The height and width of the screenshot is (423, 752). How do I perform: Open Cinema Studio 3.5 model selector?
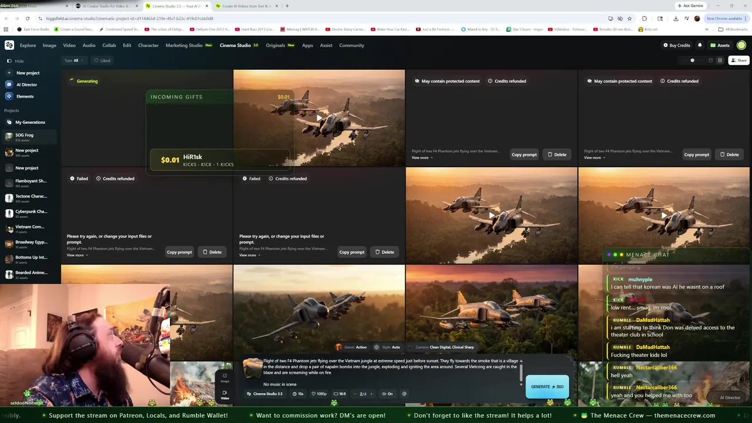click(265, 394)
